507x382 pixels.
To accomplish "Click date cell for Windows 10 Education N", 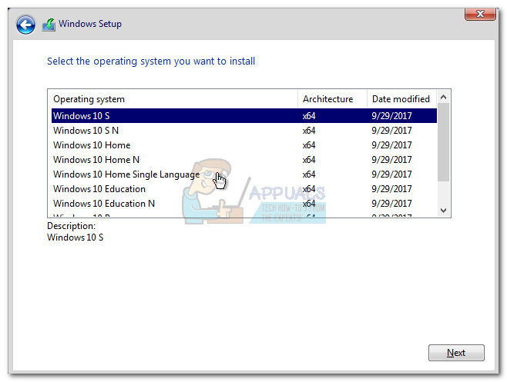I will [391, 204].
